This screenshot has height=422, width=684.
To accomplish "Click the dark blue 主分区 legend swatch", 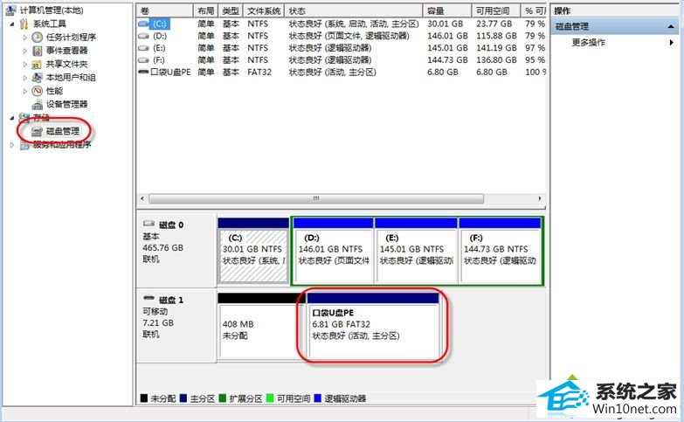I will [x=183, y=398].
